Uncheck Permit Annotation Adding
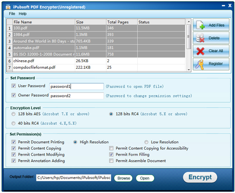The width and height of the screenshot is (235, 193). tap(14, 161)
